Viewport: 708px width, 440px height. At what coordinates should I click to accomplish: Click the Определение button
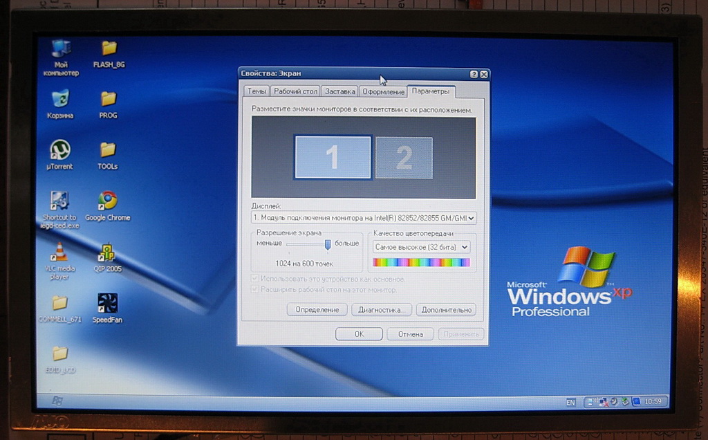pos(317,310)
